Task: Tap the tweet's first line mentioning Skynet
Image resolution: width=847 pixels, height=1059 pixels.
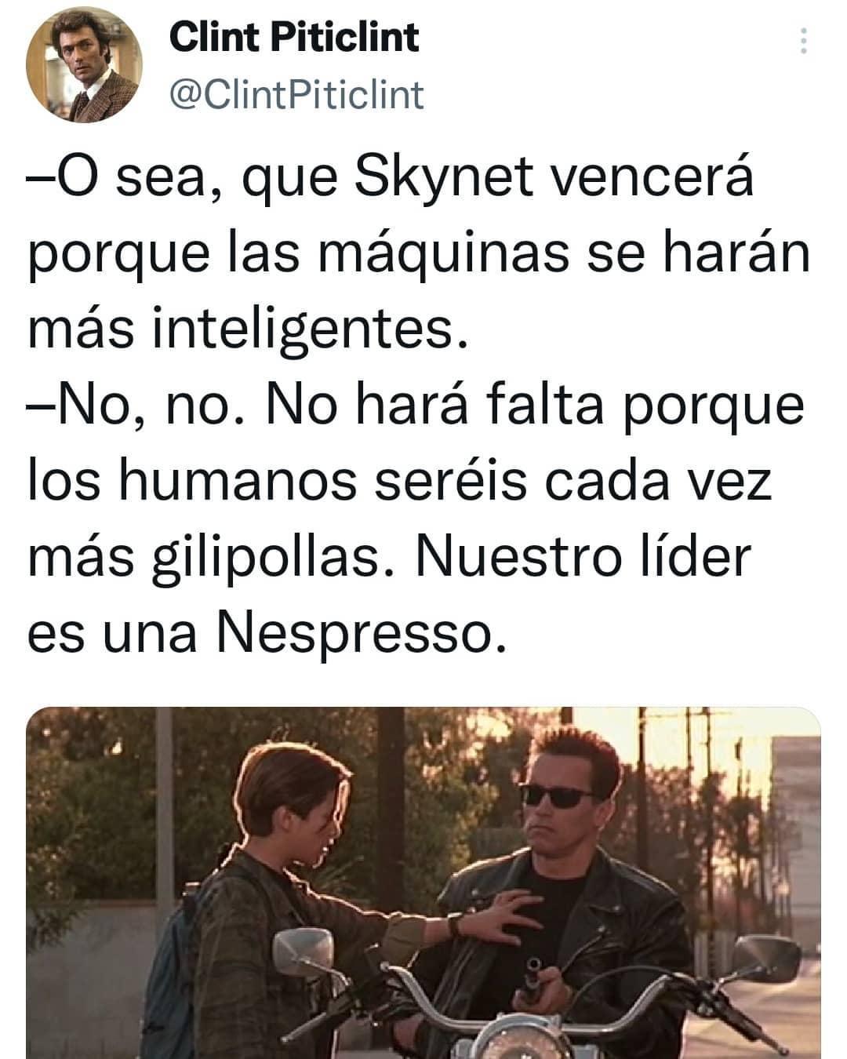Action: (391, 180)
